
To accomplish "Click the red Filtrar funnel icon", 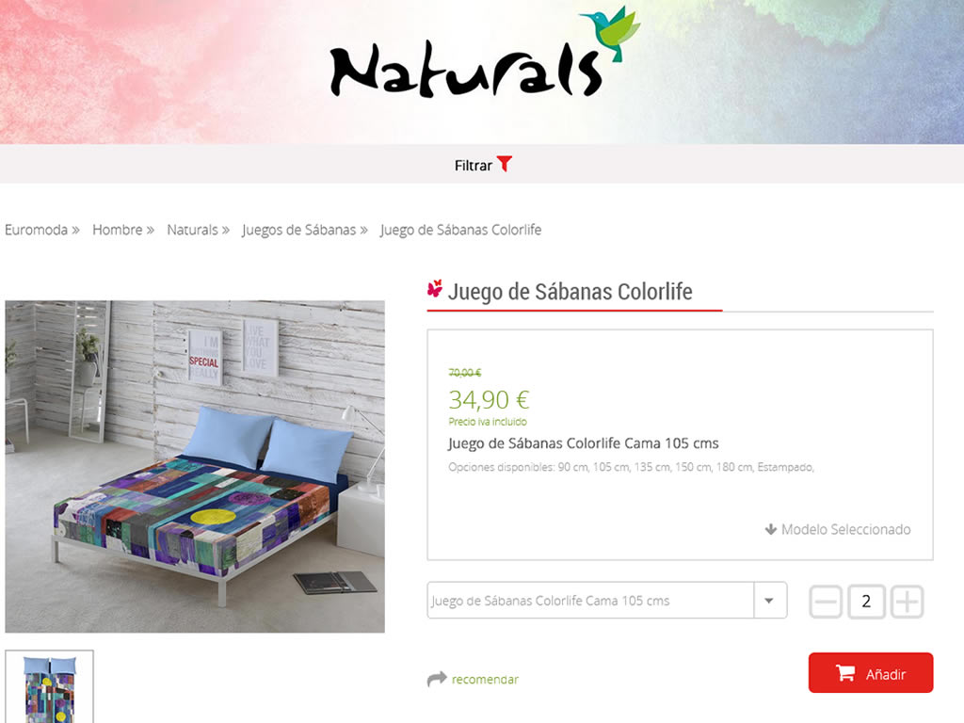I will [x=505, y=164].
